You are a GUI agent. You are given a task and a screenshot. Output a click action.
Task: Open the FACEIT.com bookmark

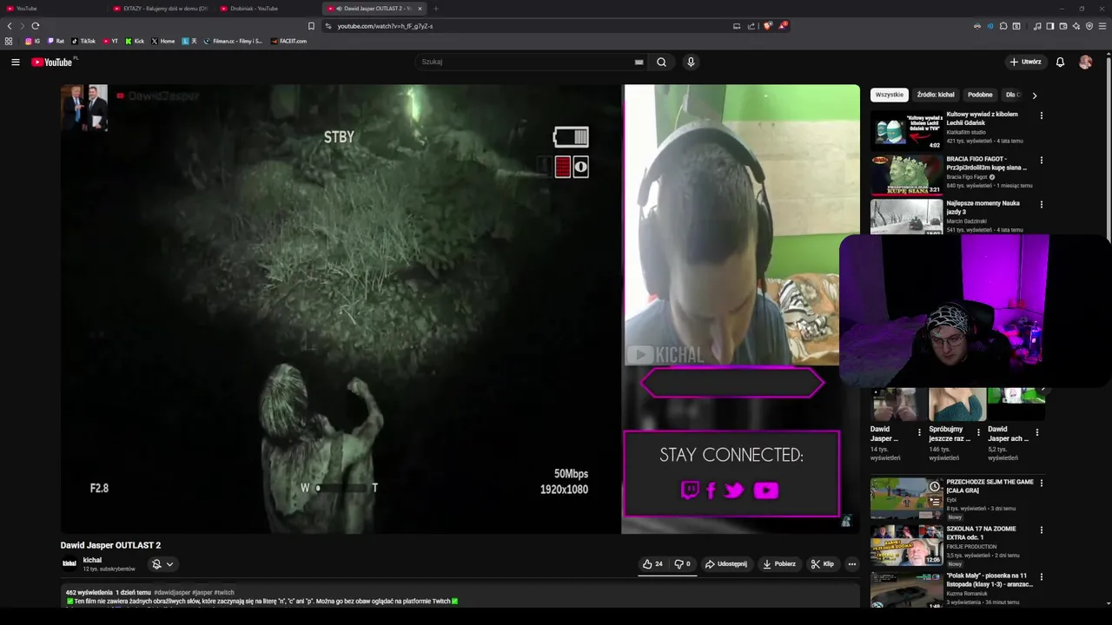pos(288,41)
